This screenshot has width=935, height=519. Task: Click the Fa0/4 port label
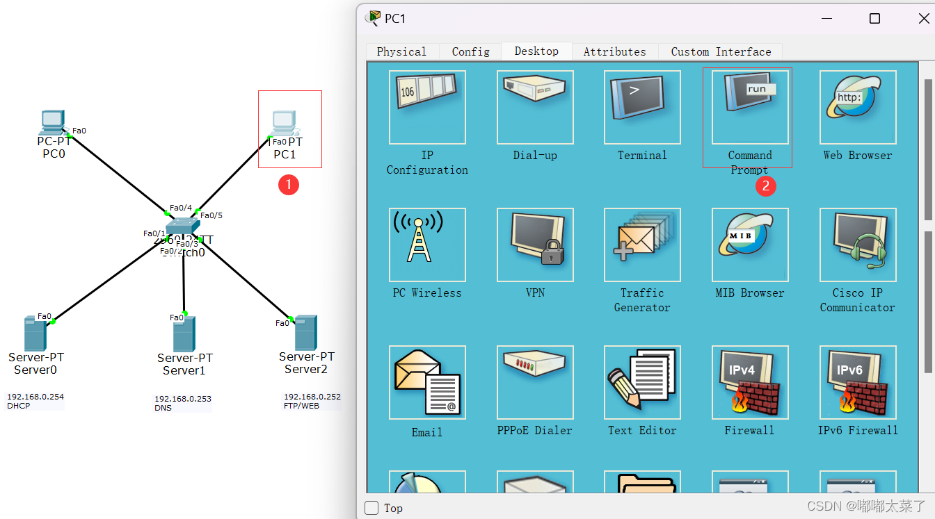coord(181,208)
